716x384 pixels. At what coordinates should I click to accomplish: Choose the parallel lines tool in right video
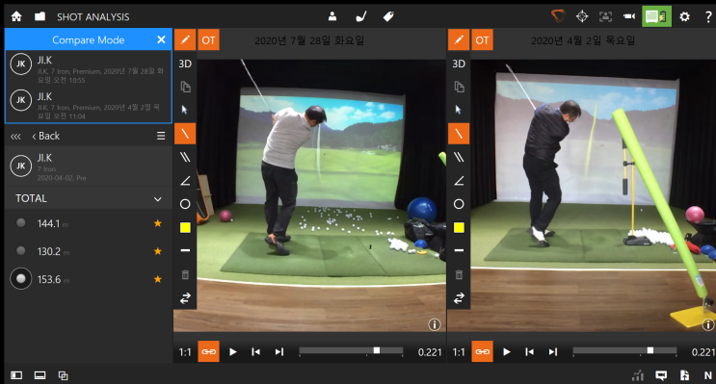(x=459, y=157)
